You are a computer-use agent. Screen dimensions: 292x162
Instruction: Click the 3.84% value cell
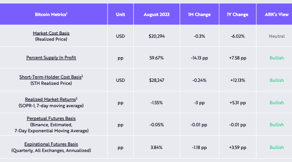pos(156,147)
